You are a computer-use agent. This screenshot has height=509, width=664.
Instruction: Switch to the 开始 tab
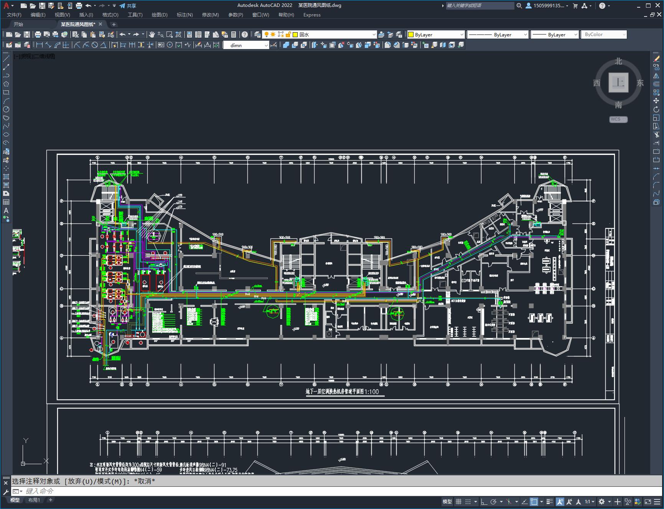[18, 24]
